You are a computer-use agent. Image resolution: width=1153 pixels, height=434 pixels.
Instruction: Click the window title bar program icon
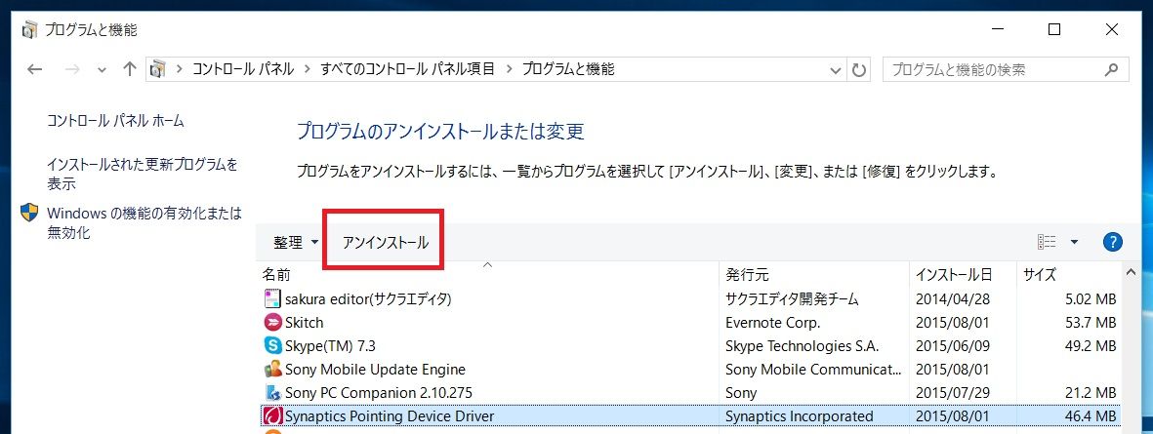(x=29, y=30)
